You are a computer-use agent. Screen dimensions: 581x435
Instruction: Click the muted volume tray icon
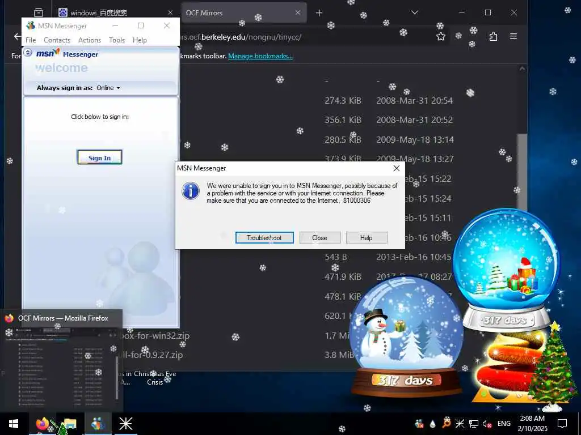tap(487, 424)
